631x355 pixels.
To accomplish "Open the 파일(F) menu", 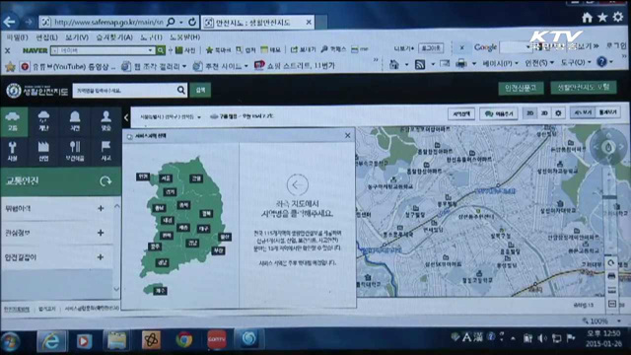I will [x=18, y=37].
